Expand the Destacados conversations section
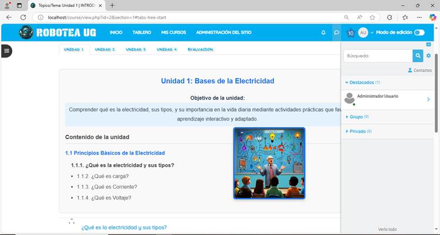Screen dimensions: 440x235 click(363, 83)
